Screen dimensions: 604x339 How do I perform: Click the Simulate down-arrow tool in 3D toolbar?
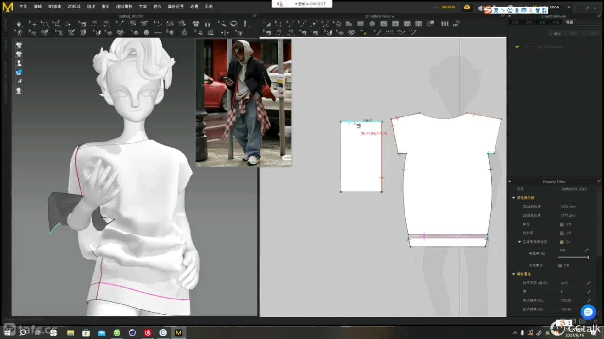pyautogui.click(x=19, y=24)
